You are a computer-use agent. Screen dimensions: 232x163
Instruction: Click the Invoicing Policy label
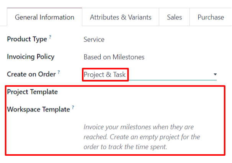tap(31, 56)
